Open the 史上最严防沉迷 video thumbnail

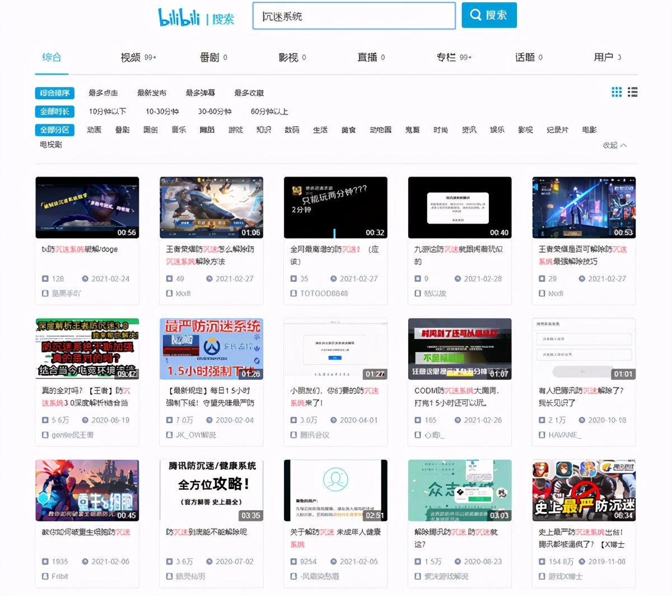point(584,490)
